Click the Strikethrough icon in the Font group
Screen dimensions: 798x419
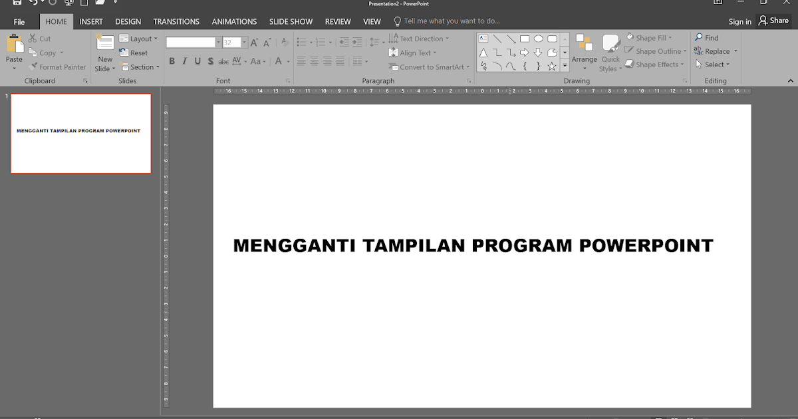pos(223,61)
